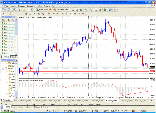The width and height of the screenshot is (156, 113).
Task: Toggle chart shift
Action: pyautogui.click(x=100, y=10)
